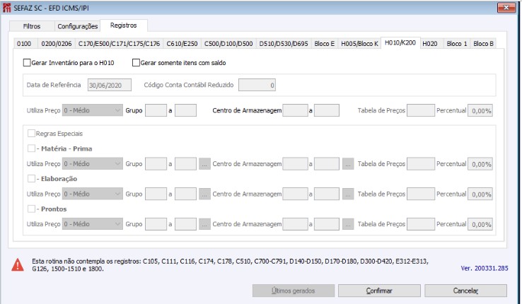Click first Centro de Armazenagem field, top row

295,110
